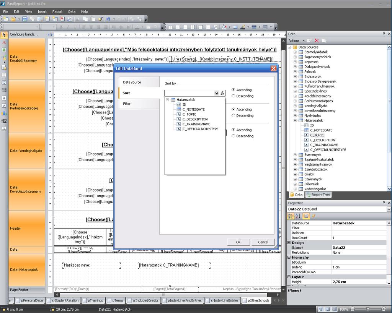
Task: Switch to the Filter tab in dialog
Action: 139,104
